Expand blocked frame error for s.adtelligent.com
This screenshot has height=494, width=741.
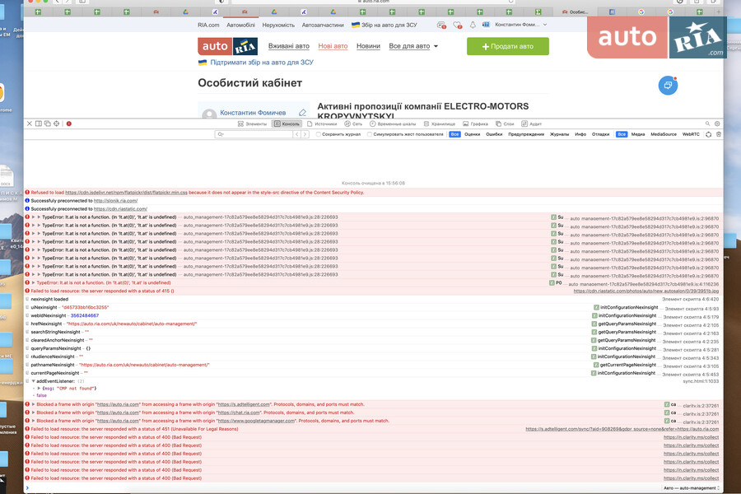coord(34,404)
